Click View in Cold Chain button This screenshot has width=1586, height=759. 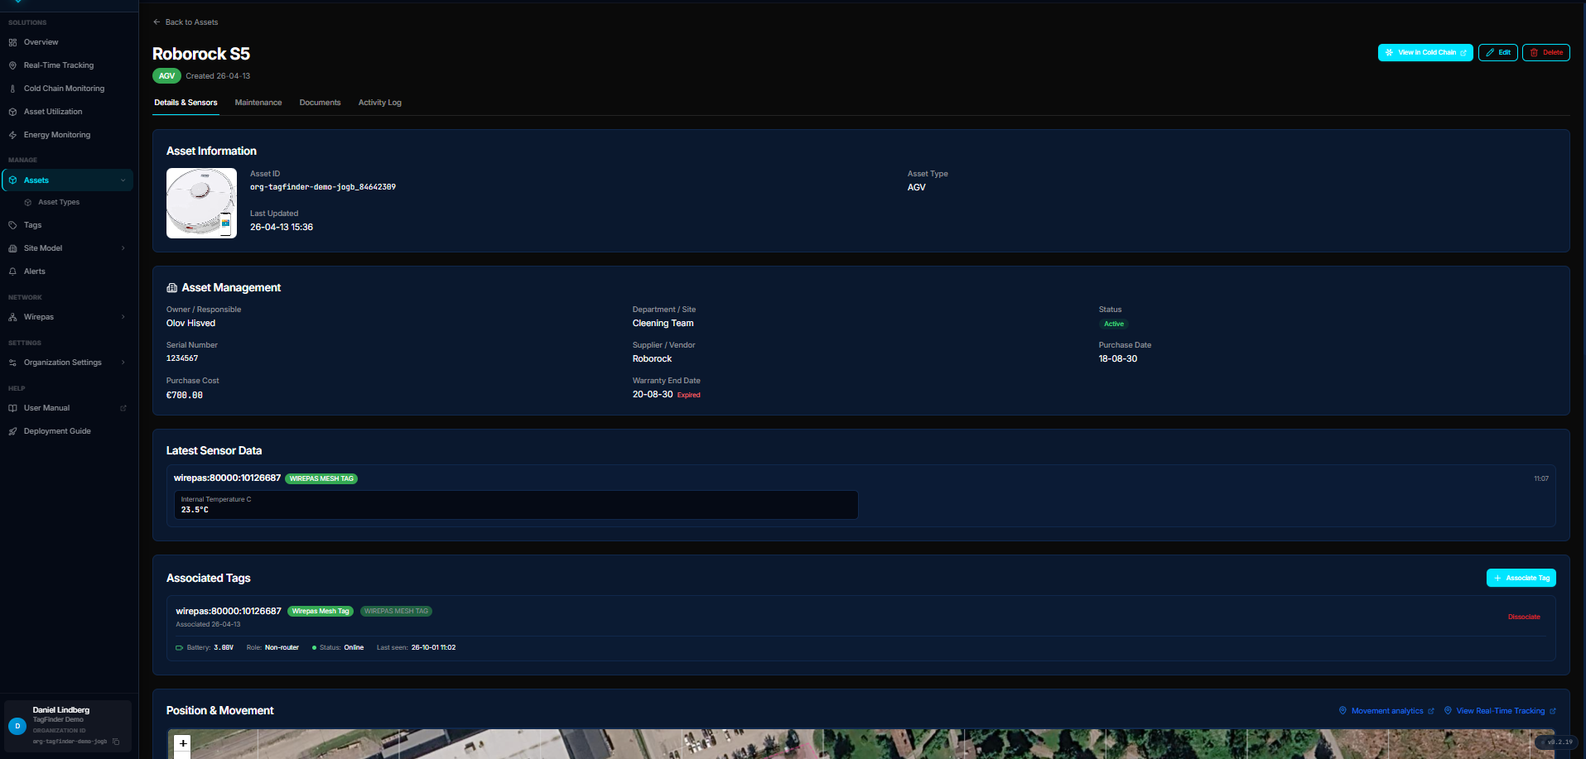(1425, 52)
